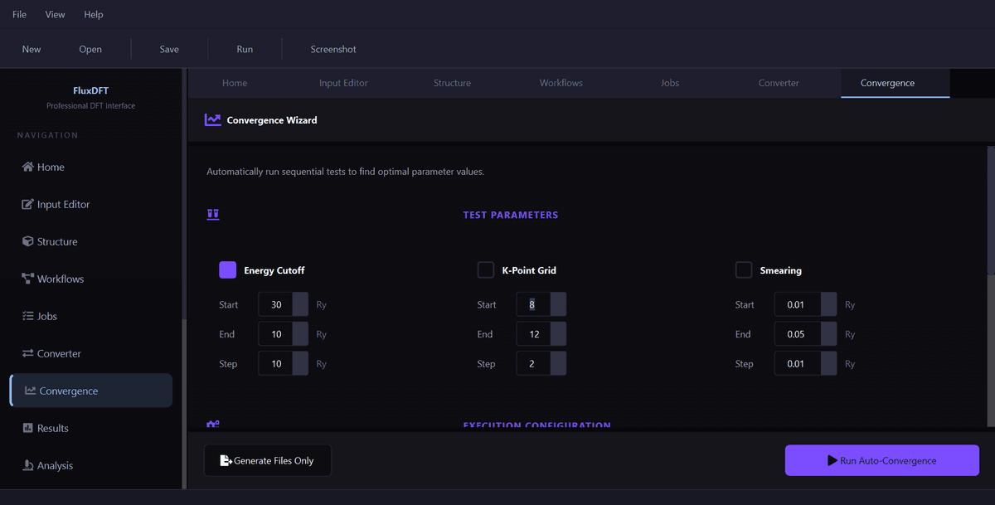The image size is (995, 505).
Task: Click the vertical scrollbar in convergence panel
Action: [990, 216]
